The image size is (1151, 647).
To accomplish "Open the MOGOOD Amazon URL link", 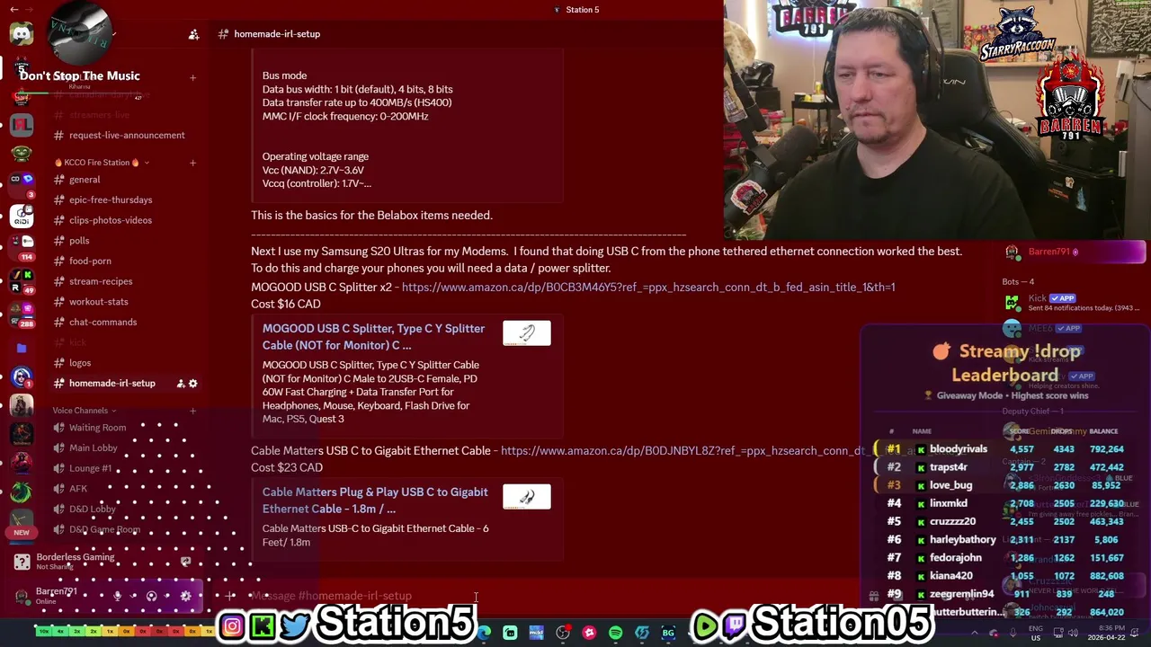I will pos(648,288).
